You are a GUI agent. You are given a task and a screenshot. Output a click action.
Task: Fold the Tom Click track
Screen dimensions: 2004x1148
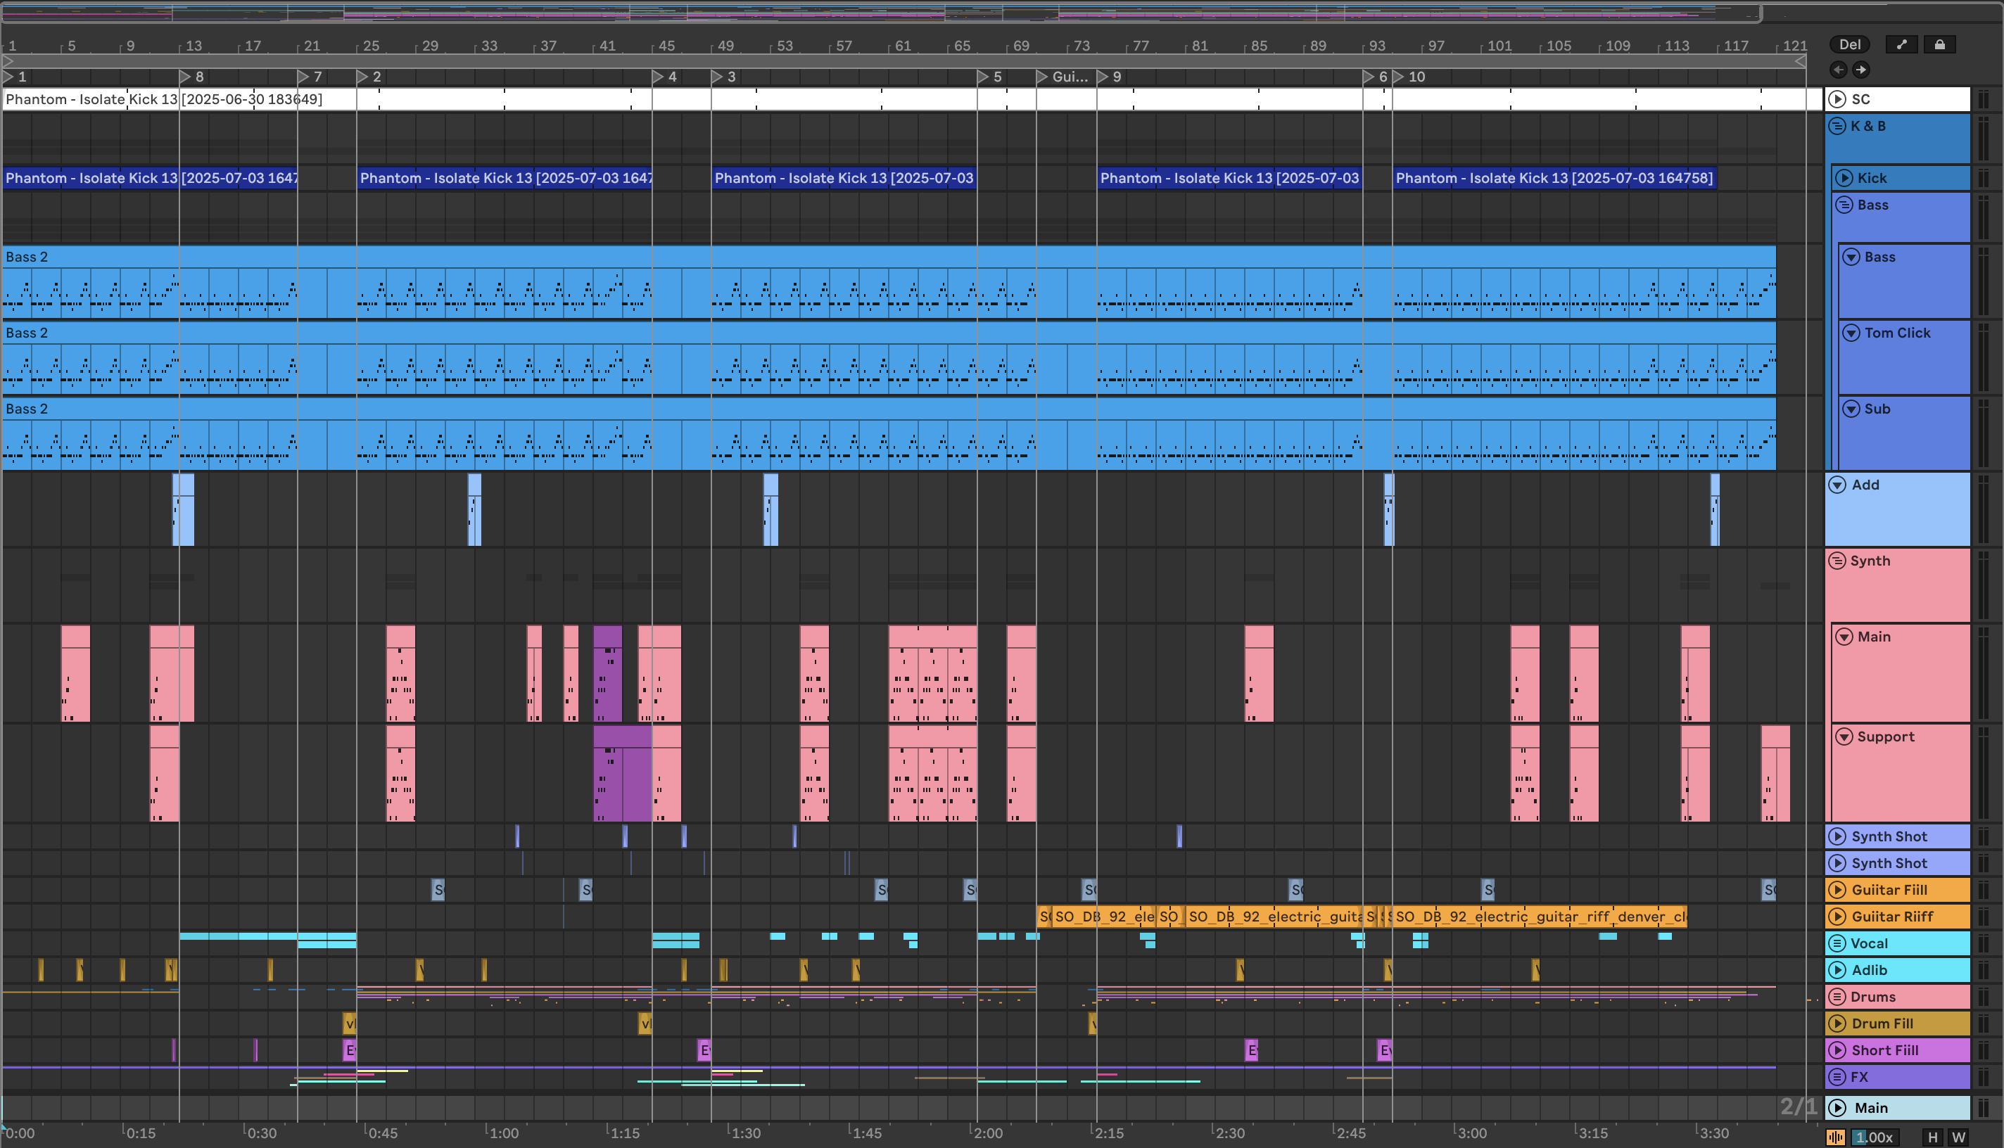(x=1851, y=333)
